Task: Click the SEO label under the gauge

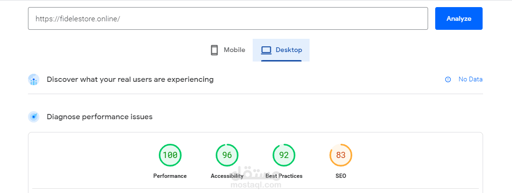Action: coord(341,176)
